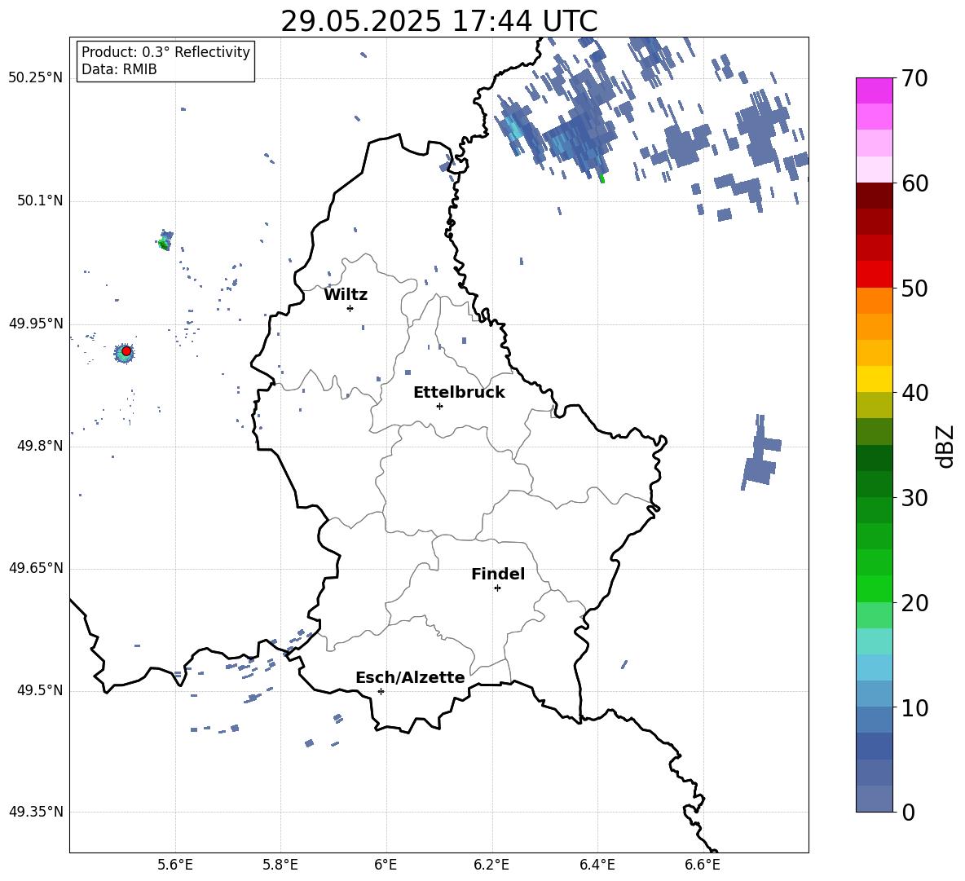This screenshot has height=881, width=965.
Task: Click the small green echo near 5.6°E, 50.05°N
Action: (x=165, y=240)
